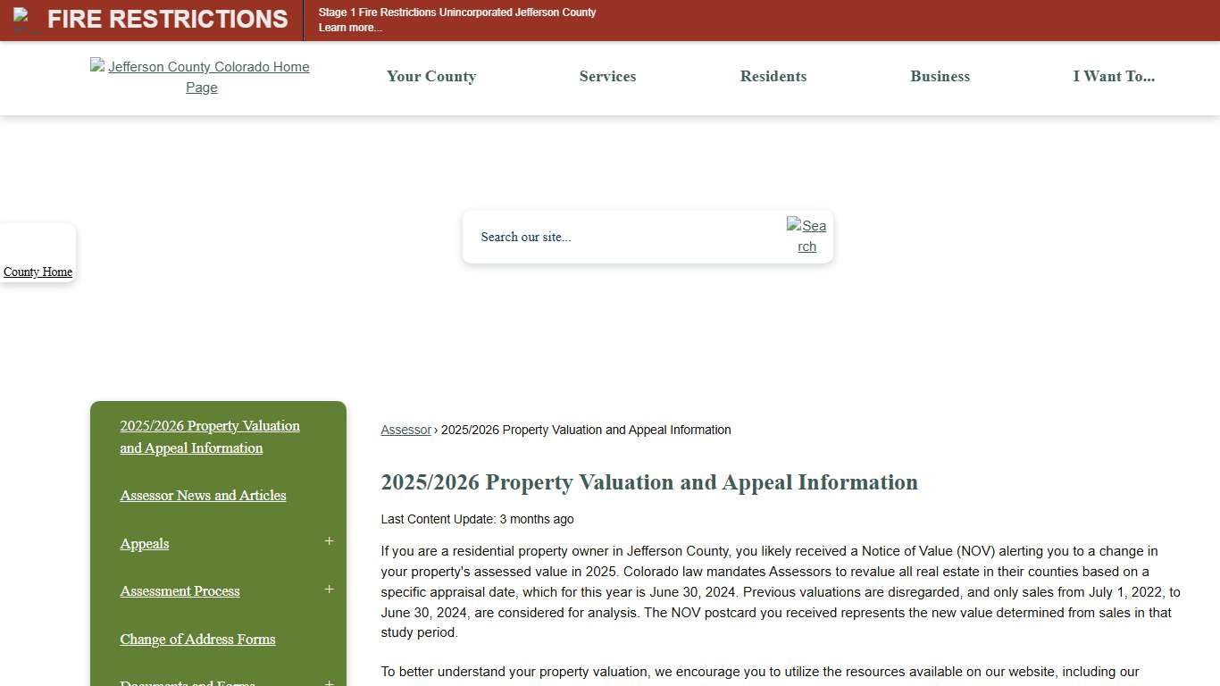Select Assessor News and Articles
Image resolution: width=1220 pixels, height=686 pixels.
tap(203, 495)
